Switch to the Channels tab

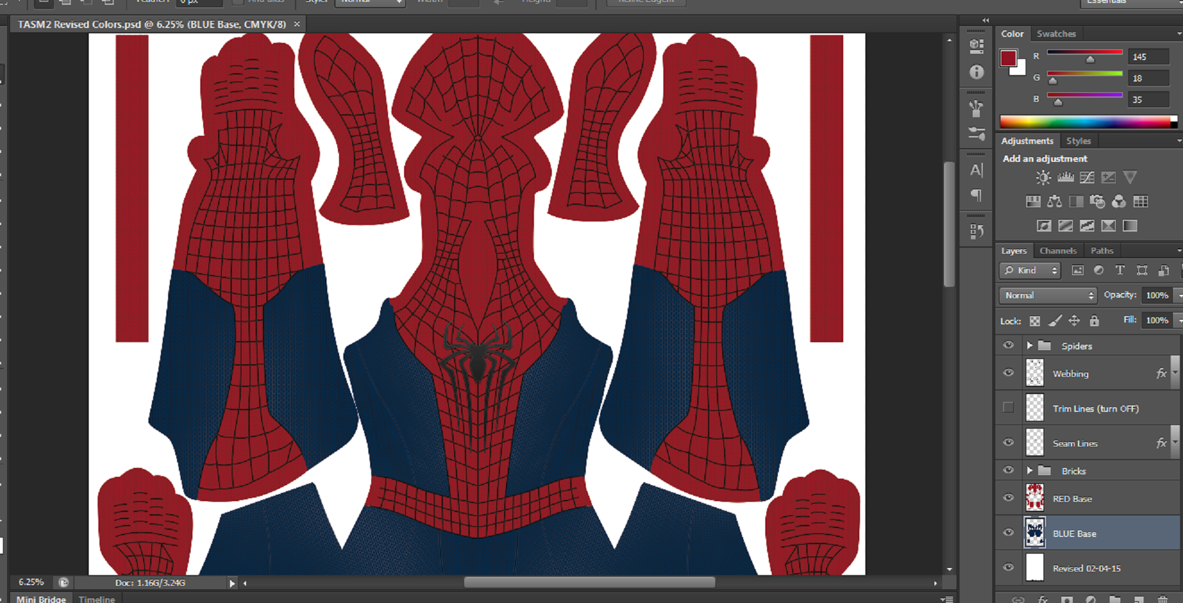tap(1058, 251)
